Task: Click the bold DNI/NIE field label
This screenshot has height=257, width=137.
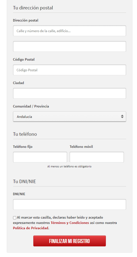Action: (19, 194)
